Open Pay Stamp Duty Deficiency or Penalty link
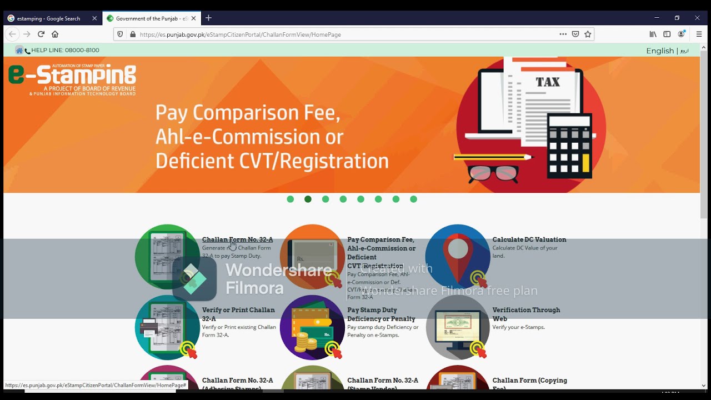The width and height of the screenshot is (711, 400). coord(381,314)
